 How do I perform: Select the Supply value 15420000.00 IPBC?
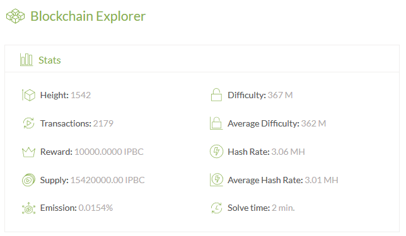107,180
